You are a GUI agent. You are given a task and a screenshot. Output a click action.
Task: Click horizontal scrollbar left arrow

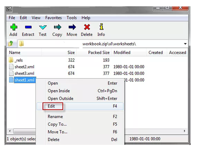[x=10, y=131]
